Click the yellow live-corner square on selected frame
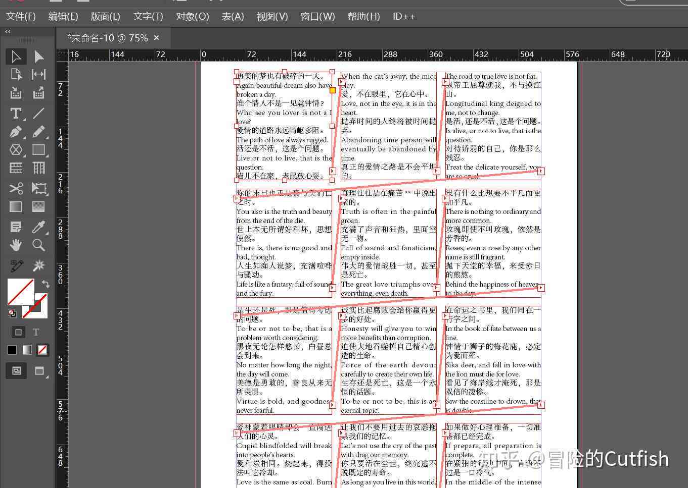The width and height of the screenshot is (688, 488). tap(332, 90)
